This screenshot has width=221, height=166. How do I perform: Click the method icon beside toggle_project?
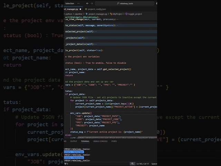(x=126, y=14)
